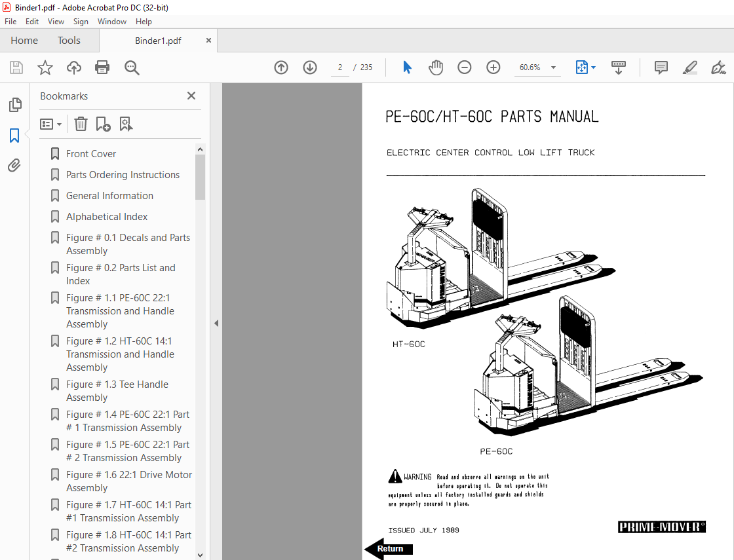
Task: Open the Sign menu
Action: 81,22
